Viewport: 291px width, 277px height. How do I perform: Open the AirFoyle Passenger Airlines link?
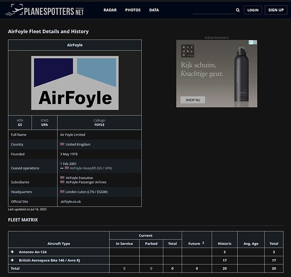pos(86,182)
